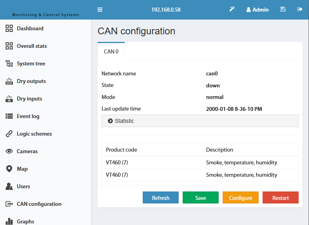This screenshot has width=309, height=225.
Task: Click the orange Configure button
Action: tap(241, 197)
